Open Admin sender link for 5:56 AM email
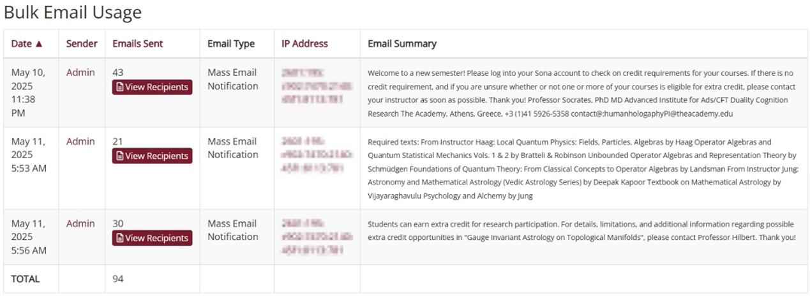This screenshot has width=810, height=298. (x=80, y=224)
